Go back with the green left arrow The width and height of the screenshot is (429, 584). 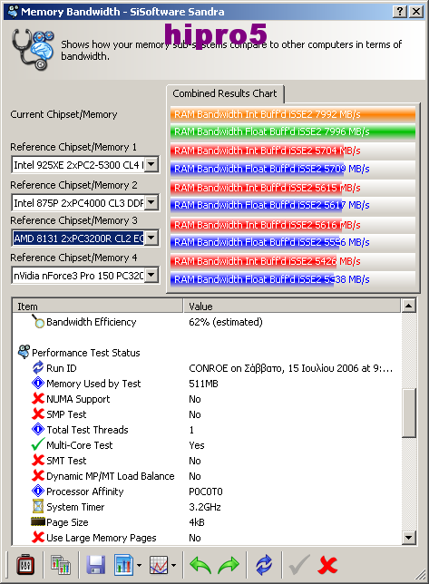tap(200, 565)
